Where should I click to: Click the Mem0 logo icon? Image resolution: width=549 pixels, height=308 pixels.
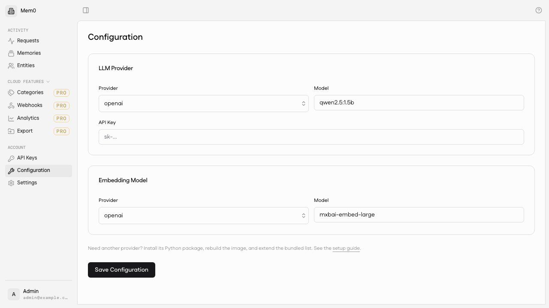click(x=11, y=11)
